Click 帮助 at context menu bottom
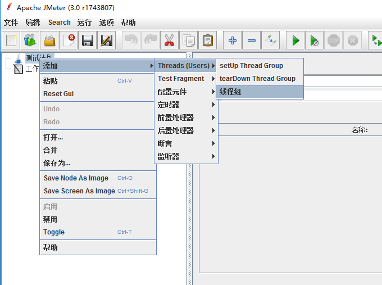Screen dimensions: 382x285 pyautogui.click(x=97, y=247)
